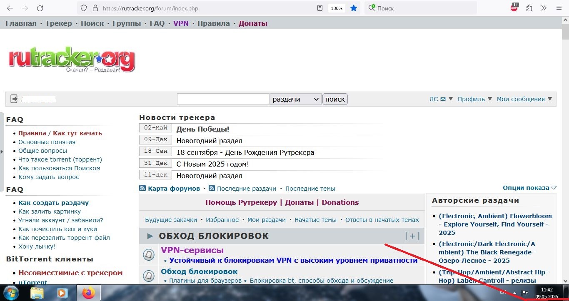
Task: Open the VPN-сервисы forum link
Action: tap(192, 250)
